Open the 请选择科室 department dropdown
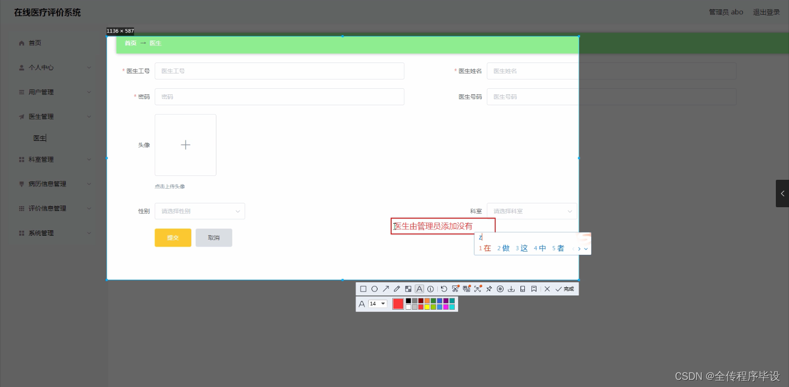 [x=531, y=211]
